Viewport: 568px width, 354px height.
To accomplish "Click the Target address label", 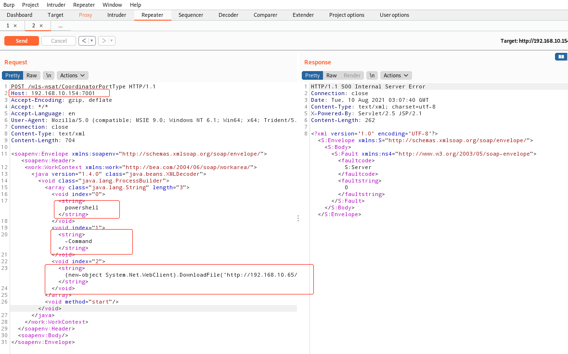I will (x=534, y=41).
